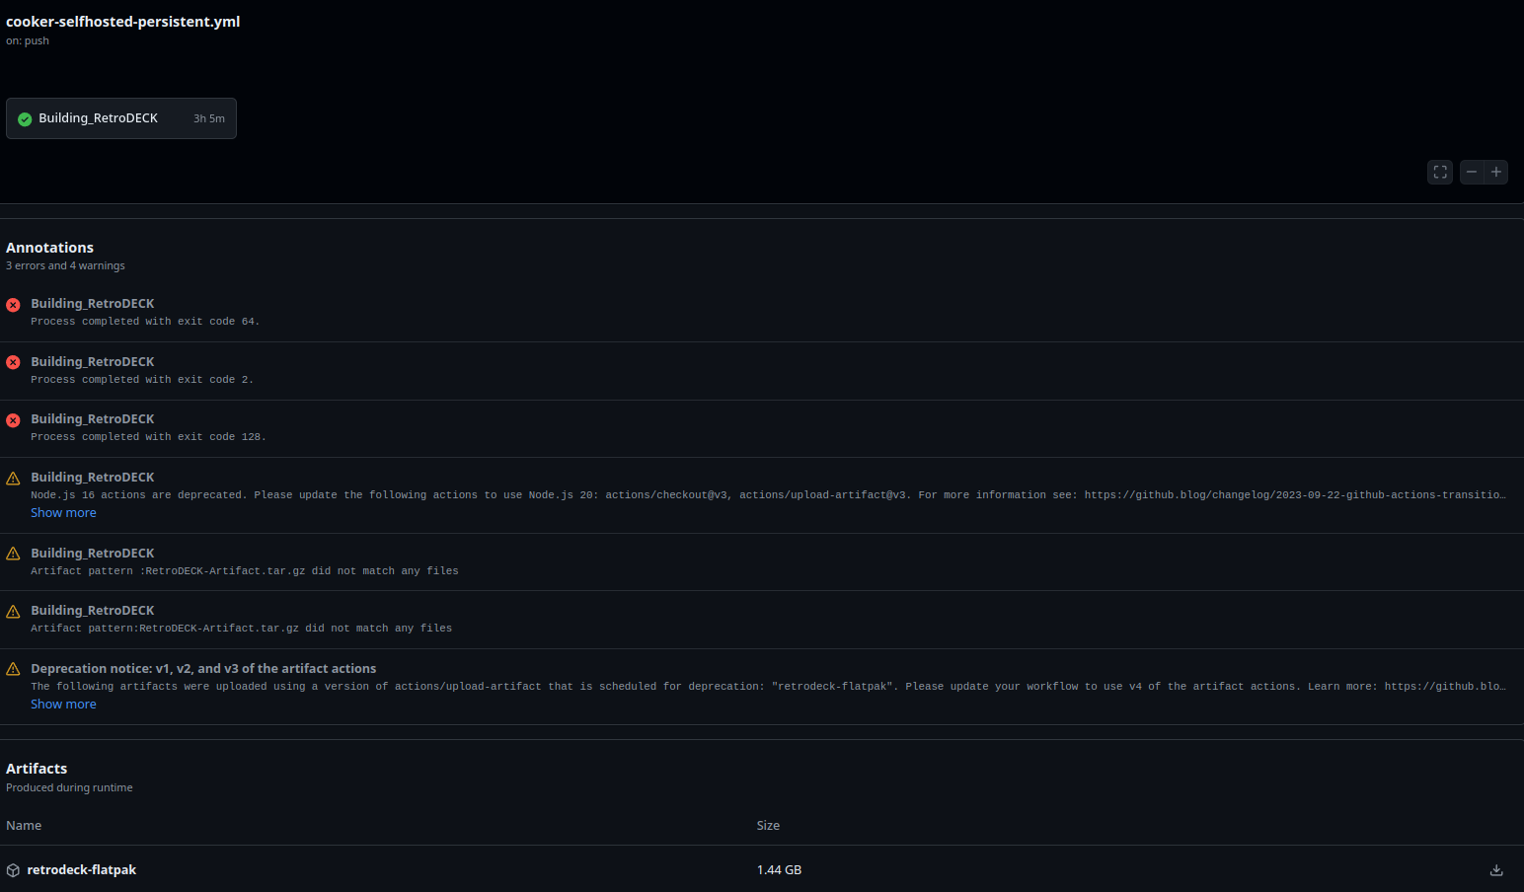The image size is (1524, 892).
Task: Open Building_RetroDECK annotation with exit code 2
Action: coord(92,362)
